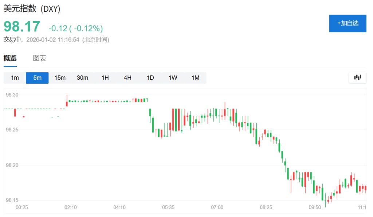Screen dimensions: 373x217
Task: Click the candlestick chart type icon
Action: pyautogui.click(x=357, y=78)
